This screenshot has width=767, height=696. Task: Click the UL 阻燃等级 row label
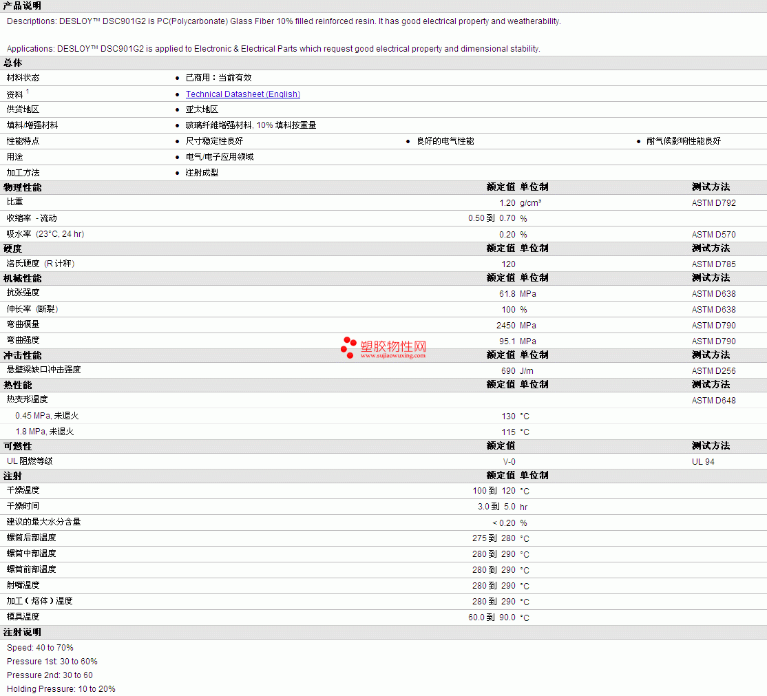click(30, 461)
